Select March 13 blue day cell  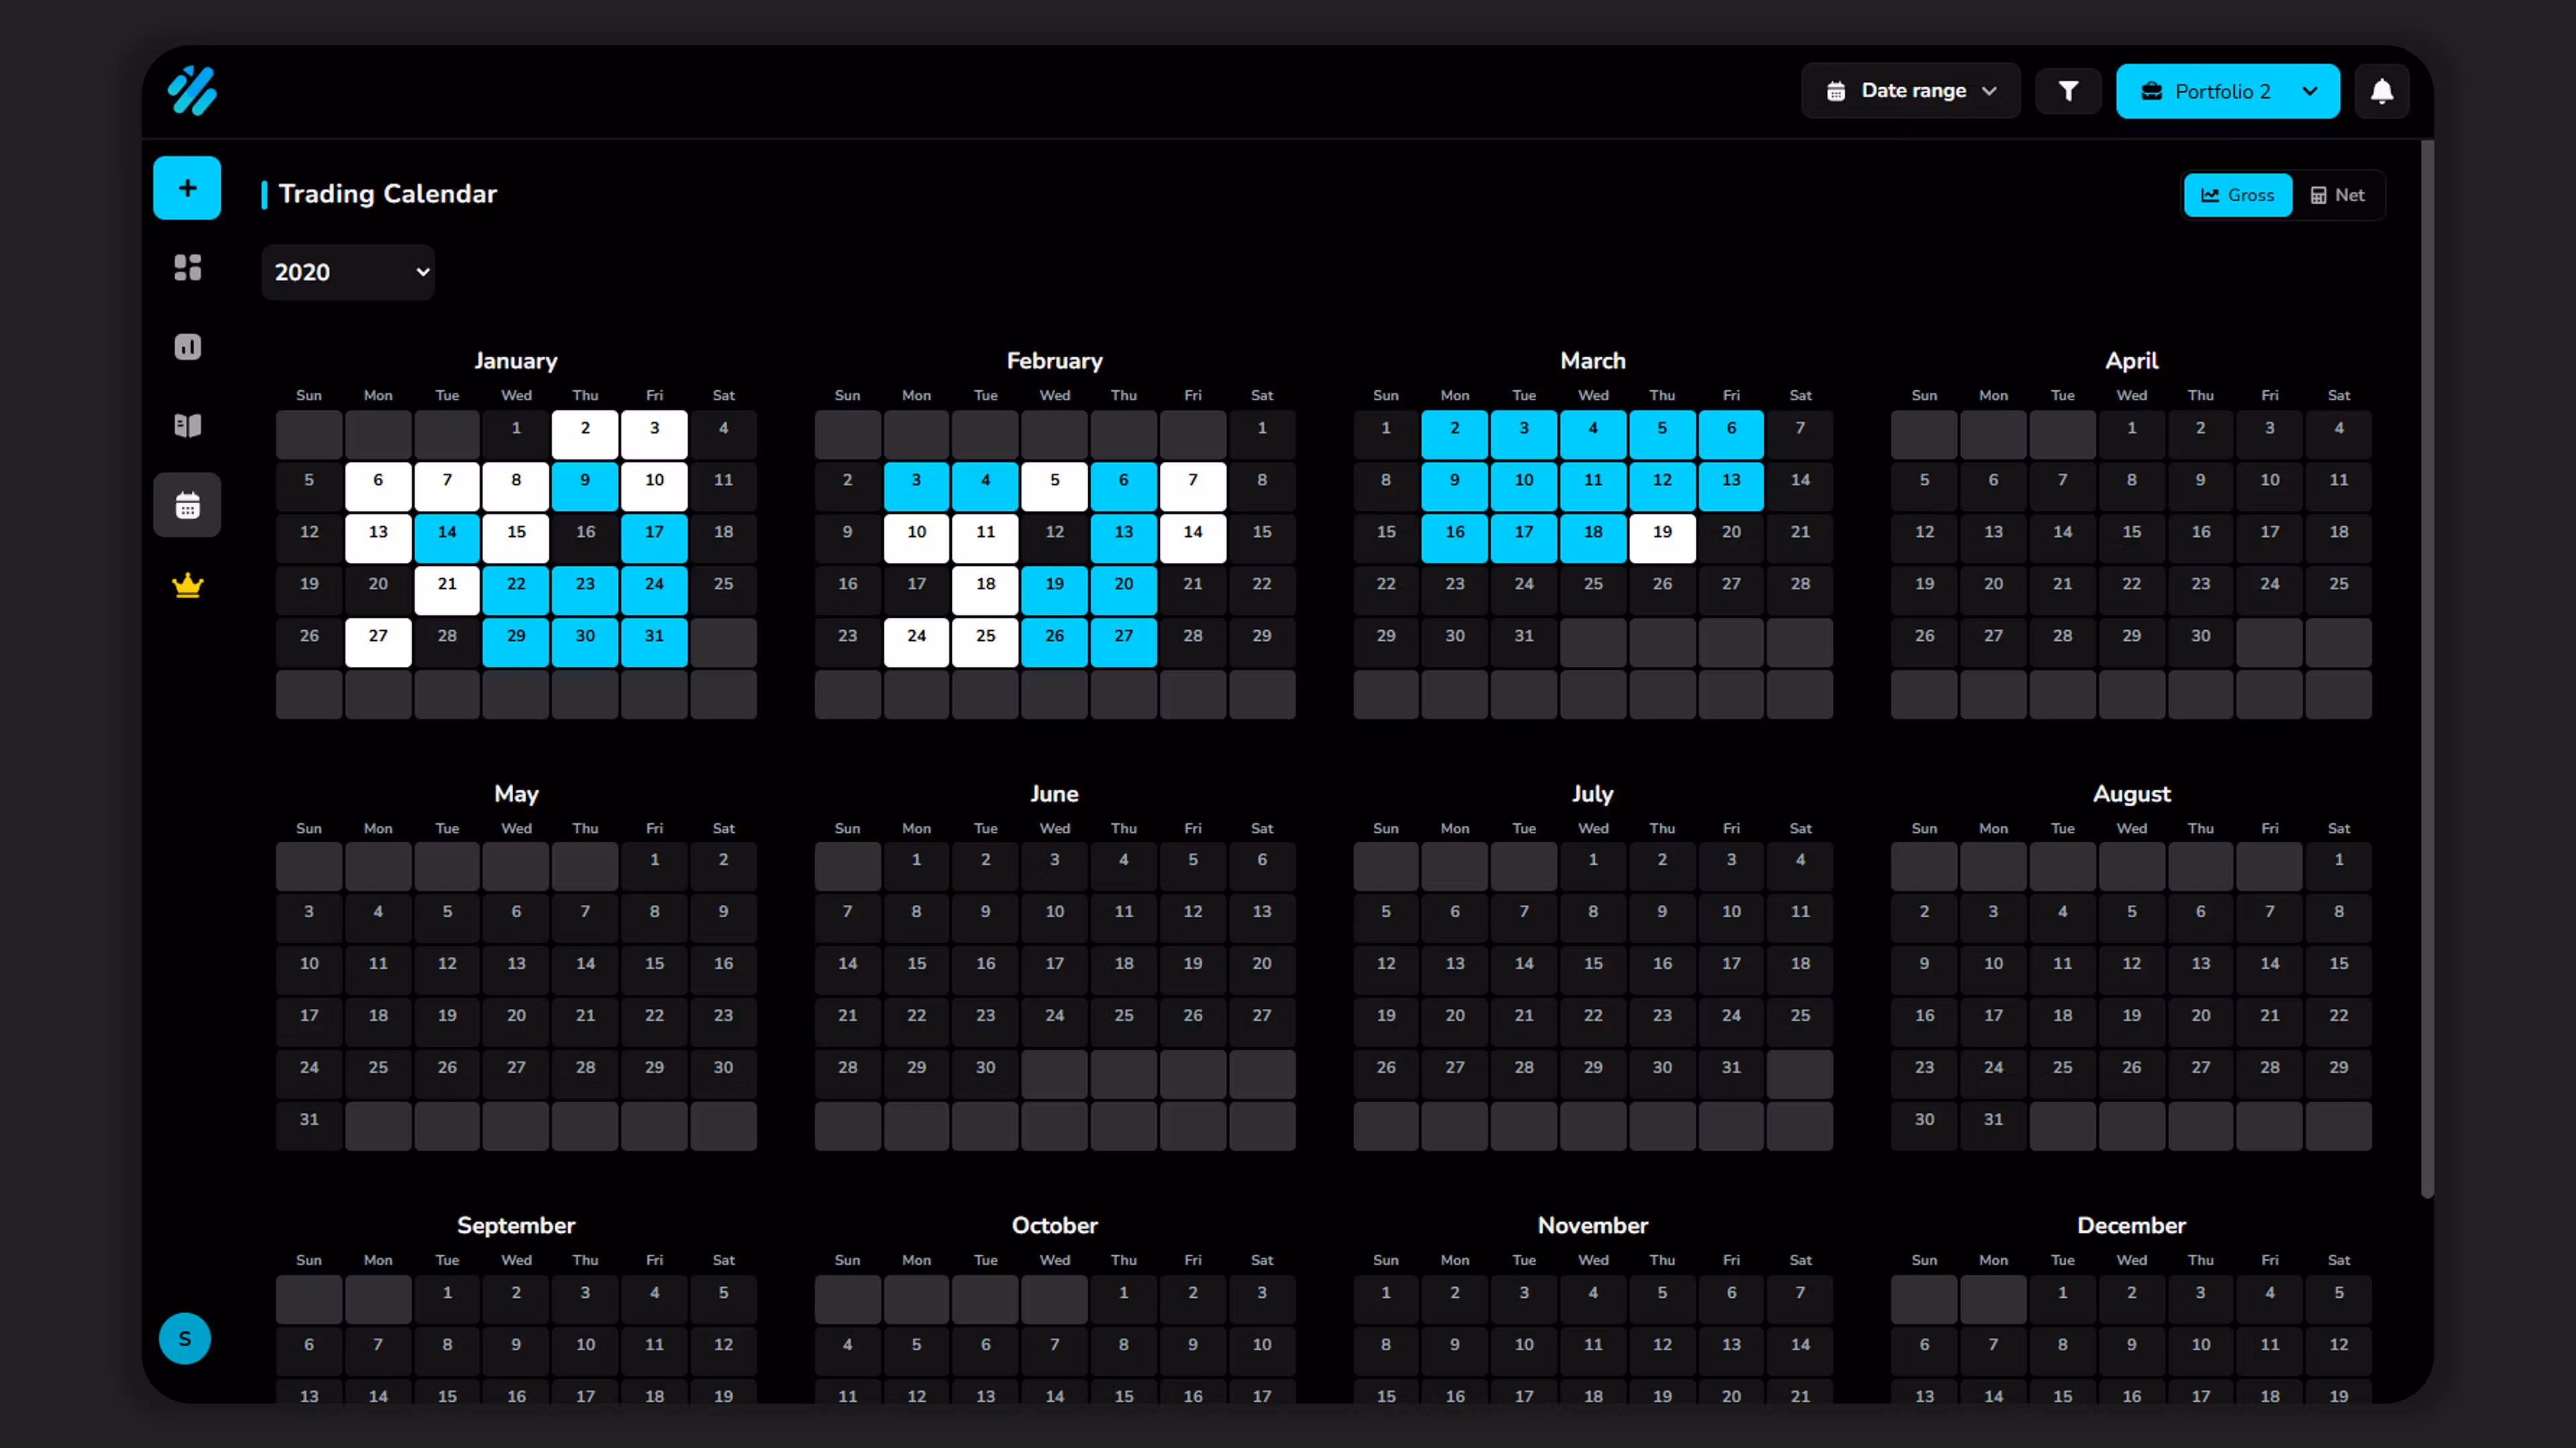pos(1731,485)
